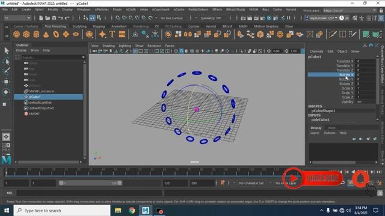Click the Open scene folder icon

[x=48, y=18]
